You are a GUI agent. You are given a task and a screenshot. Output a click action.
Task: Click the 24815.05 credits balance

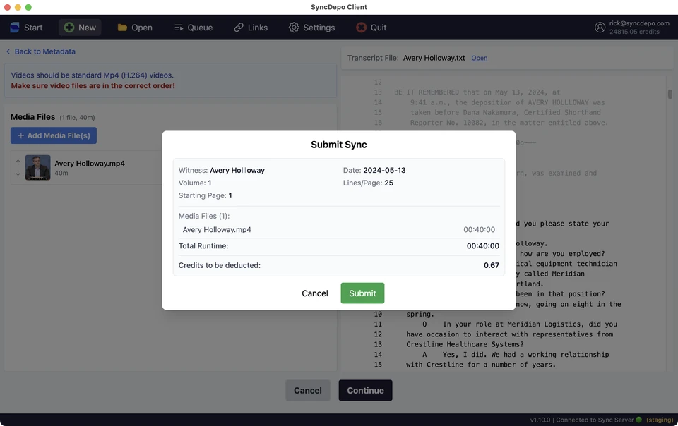pos(634,32)
